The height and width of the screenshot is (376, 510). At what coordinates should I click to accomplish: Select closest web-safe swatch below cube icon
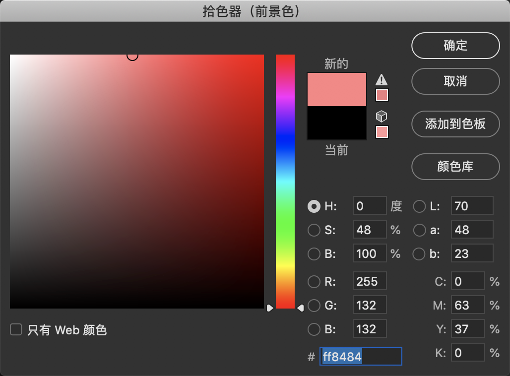[382, 131]
